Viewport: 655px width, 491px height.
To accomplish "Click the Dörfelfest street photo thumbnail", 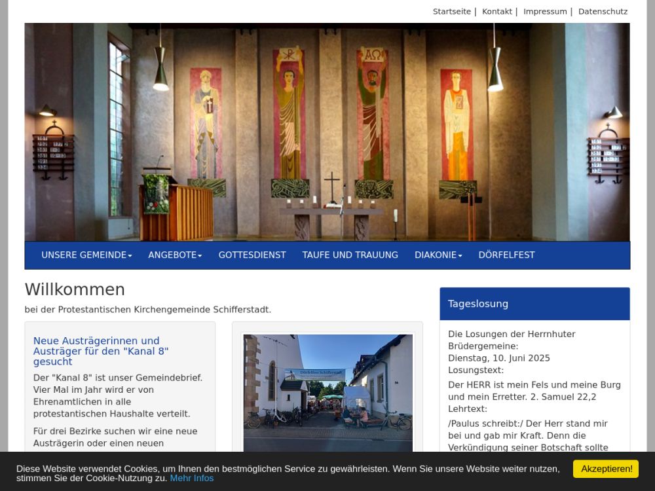I will [x=327, y=391].
